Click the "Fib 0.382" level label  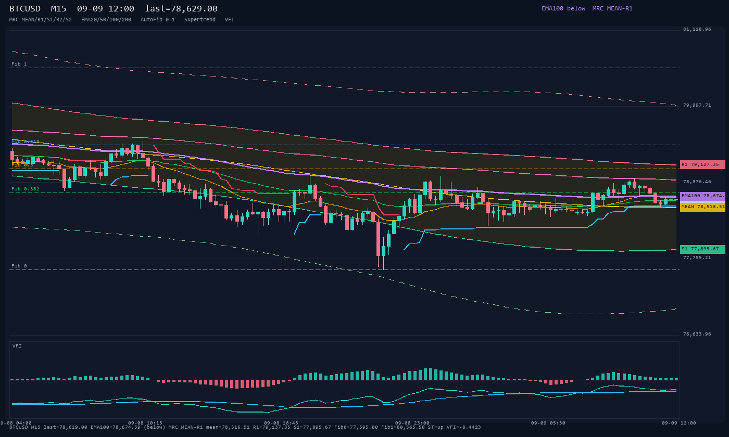pos(26,189)
